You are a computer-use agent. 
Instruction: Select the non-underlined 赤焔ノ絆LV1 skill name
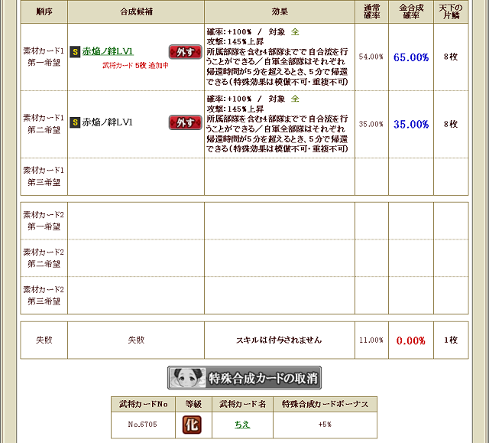(108, 122)
